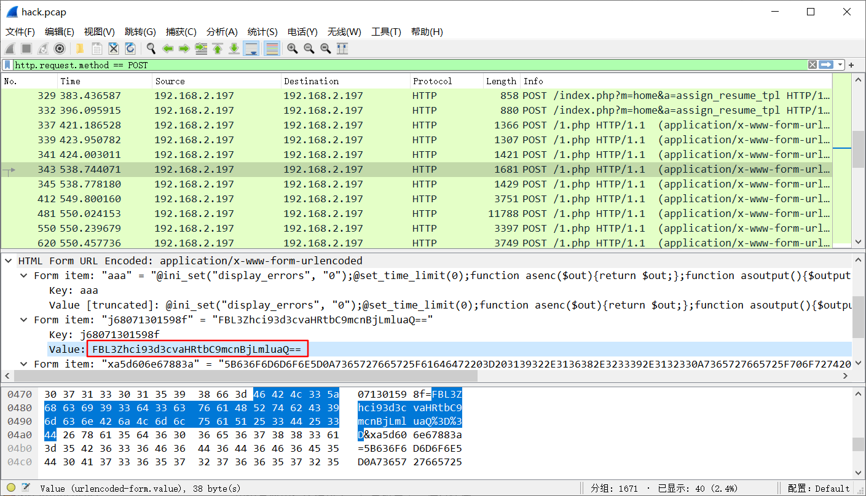This screenshot has width=866, height=496.
Task: Collapse the "xa5d606e67883a" form item
Action: pyautogui.click(x=23, y=364)
